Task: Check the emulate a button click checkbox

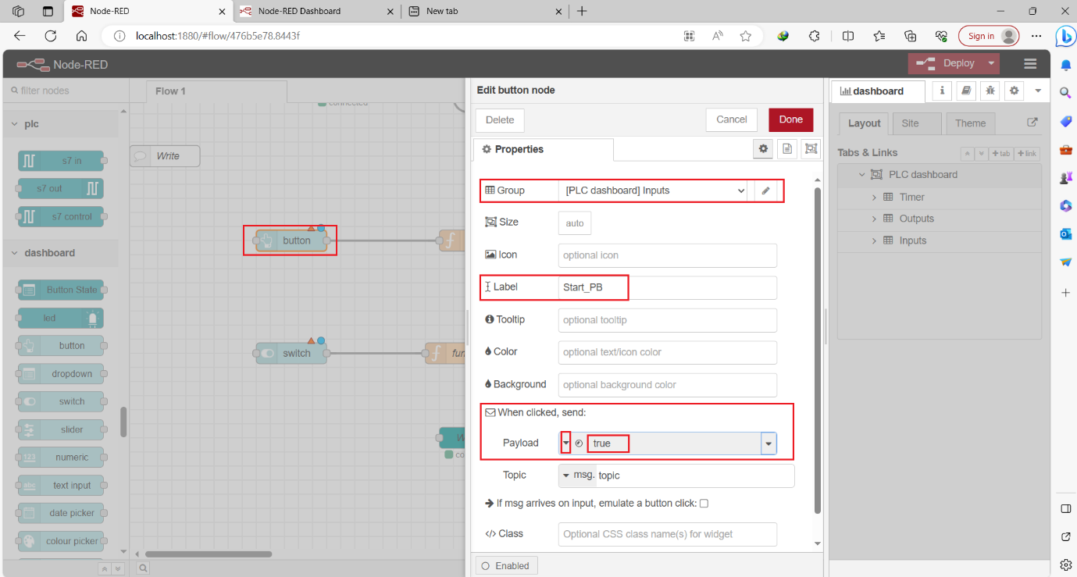Action: click(x=704, y=503)
